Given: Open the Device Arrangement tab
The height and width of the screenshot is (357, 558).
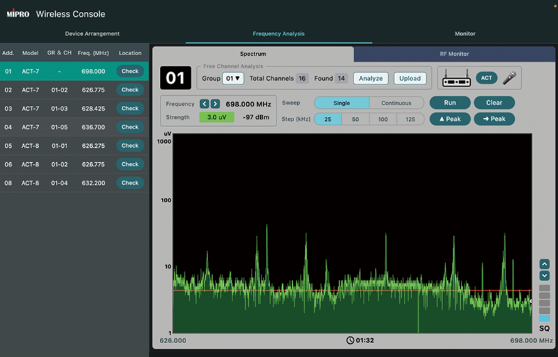Looking at the screenshot, I should (x=92, y=34).
